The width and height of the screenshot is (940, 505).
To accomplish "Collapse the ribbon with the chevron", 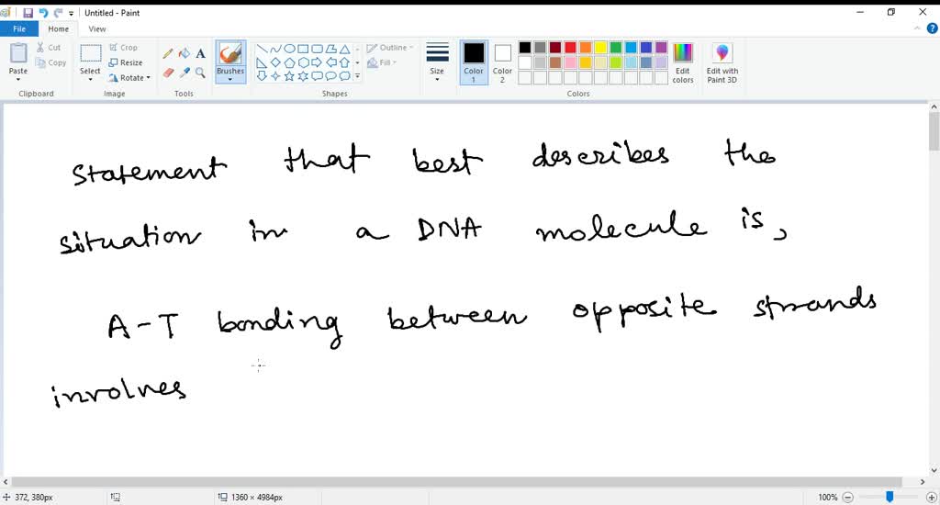I will (x=917, y=28).
